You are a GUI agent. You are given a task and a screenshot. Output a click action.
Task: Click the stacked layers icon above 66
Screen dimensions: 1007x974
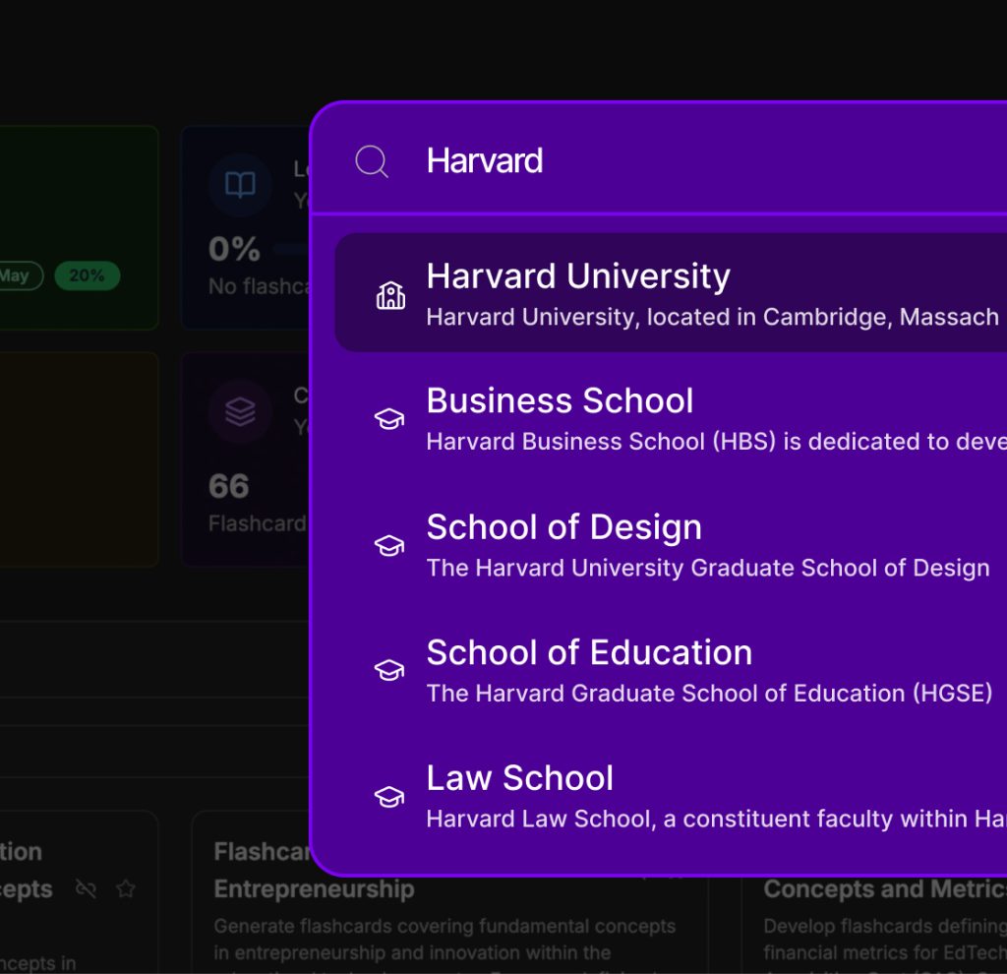tap(240, 411)
